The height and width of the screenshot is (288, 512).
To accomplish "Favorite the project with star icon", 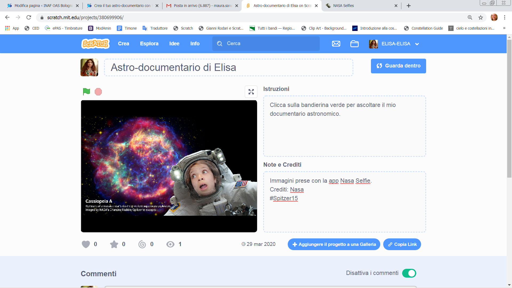I will (x=114, y=244).
